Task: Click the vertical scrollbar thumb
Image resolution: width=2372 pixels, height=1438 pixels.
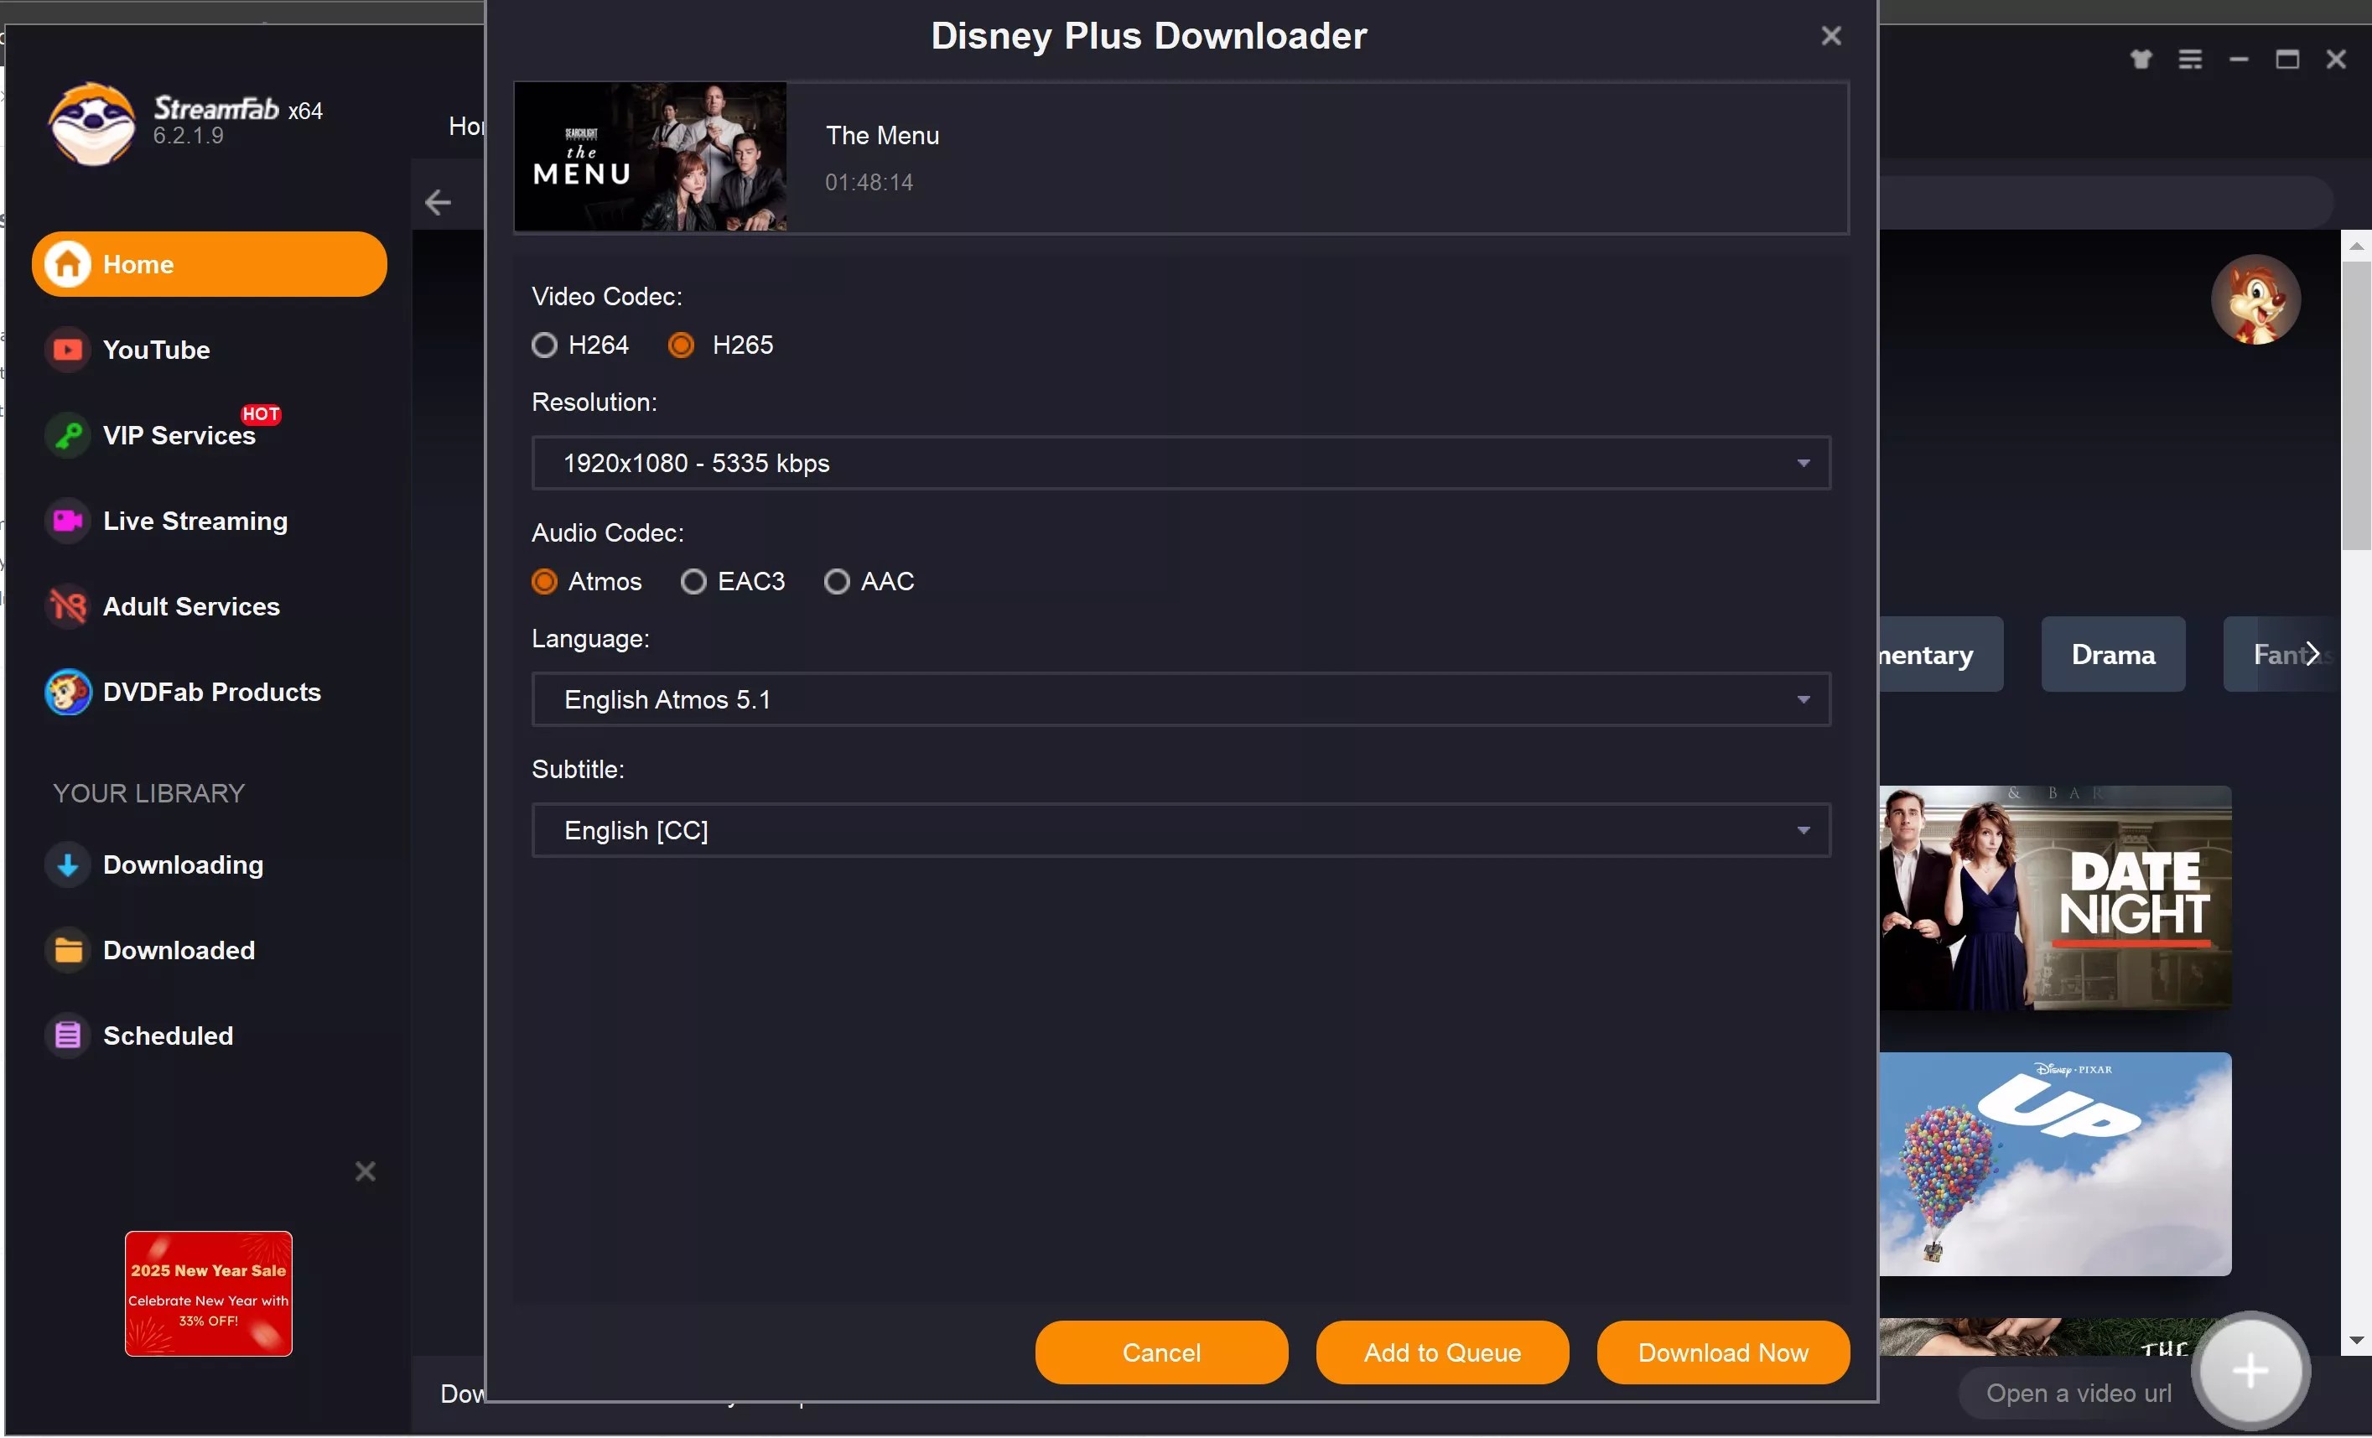Action: (2355, 404)
